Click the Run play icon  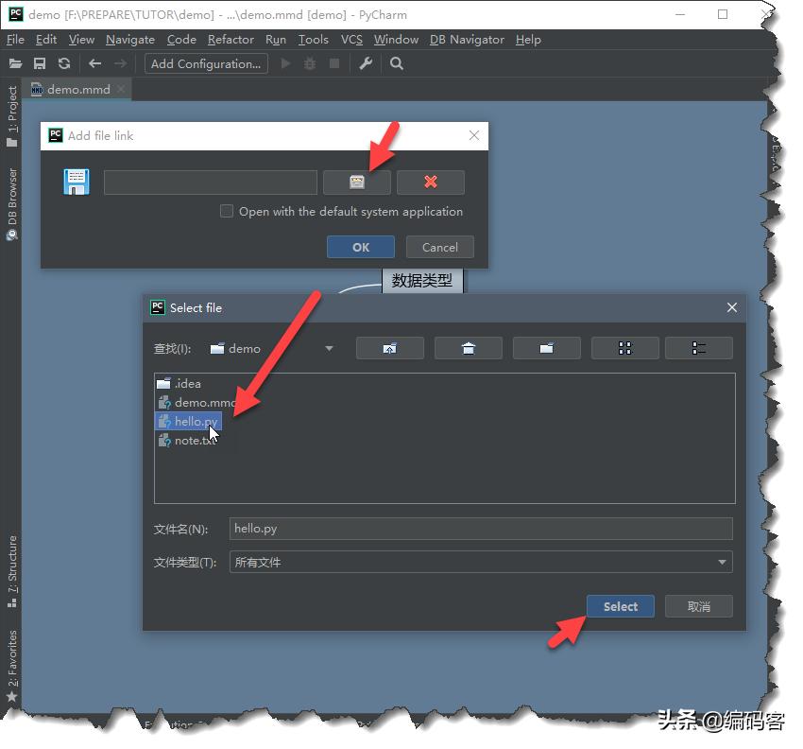pyautogui.click(x=285, y=63)
